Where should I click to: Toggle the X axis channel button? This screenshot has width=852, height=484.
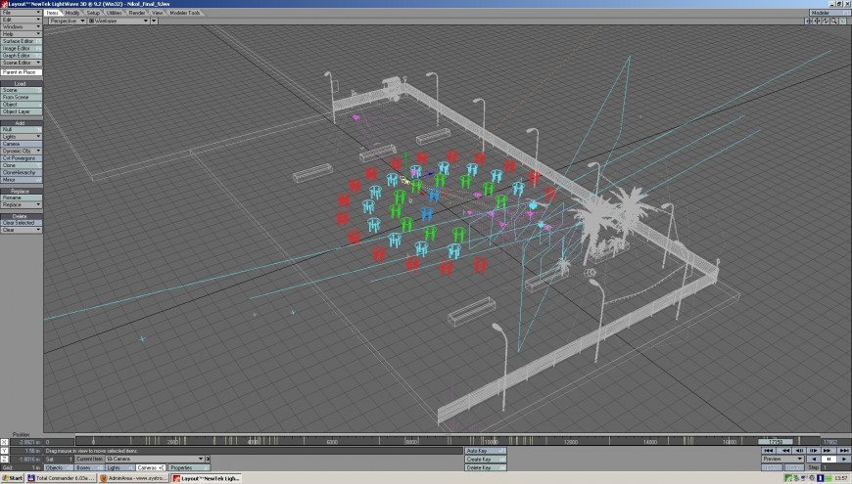(x=4, y=441)
